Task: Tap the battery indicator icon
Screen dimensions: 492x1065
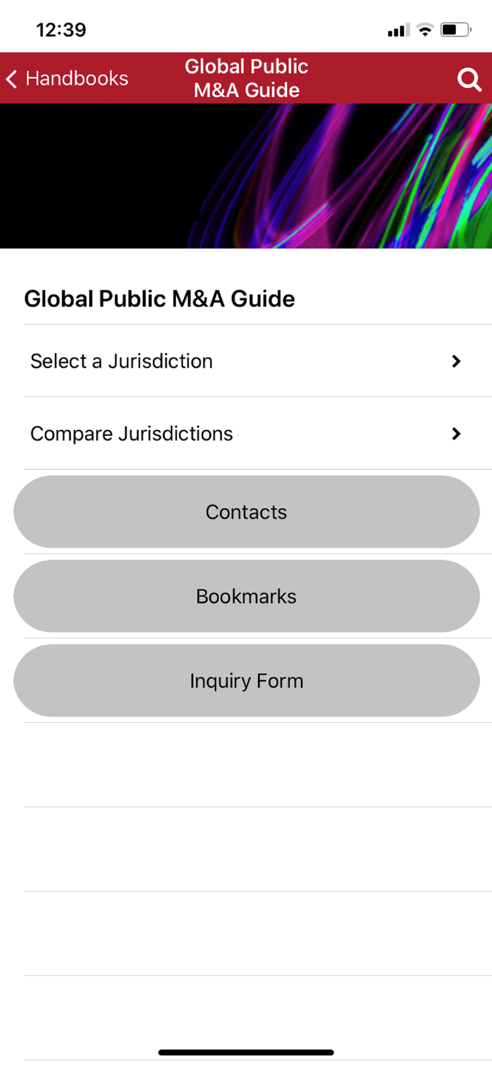Action: (456, 30)
